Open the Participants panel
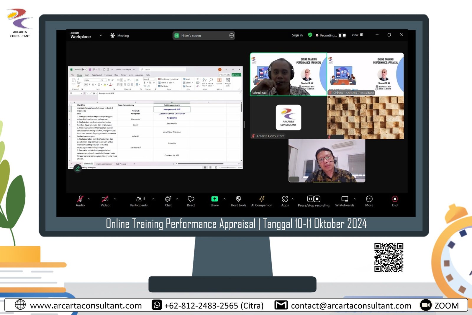This screenshot has height=315, width=472. click(139, 199)
